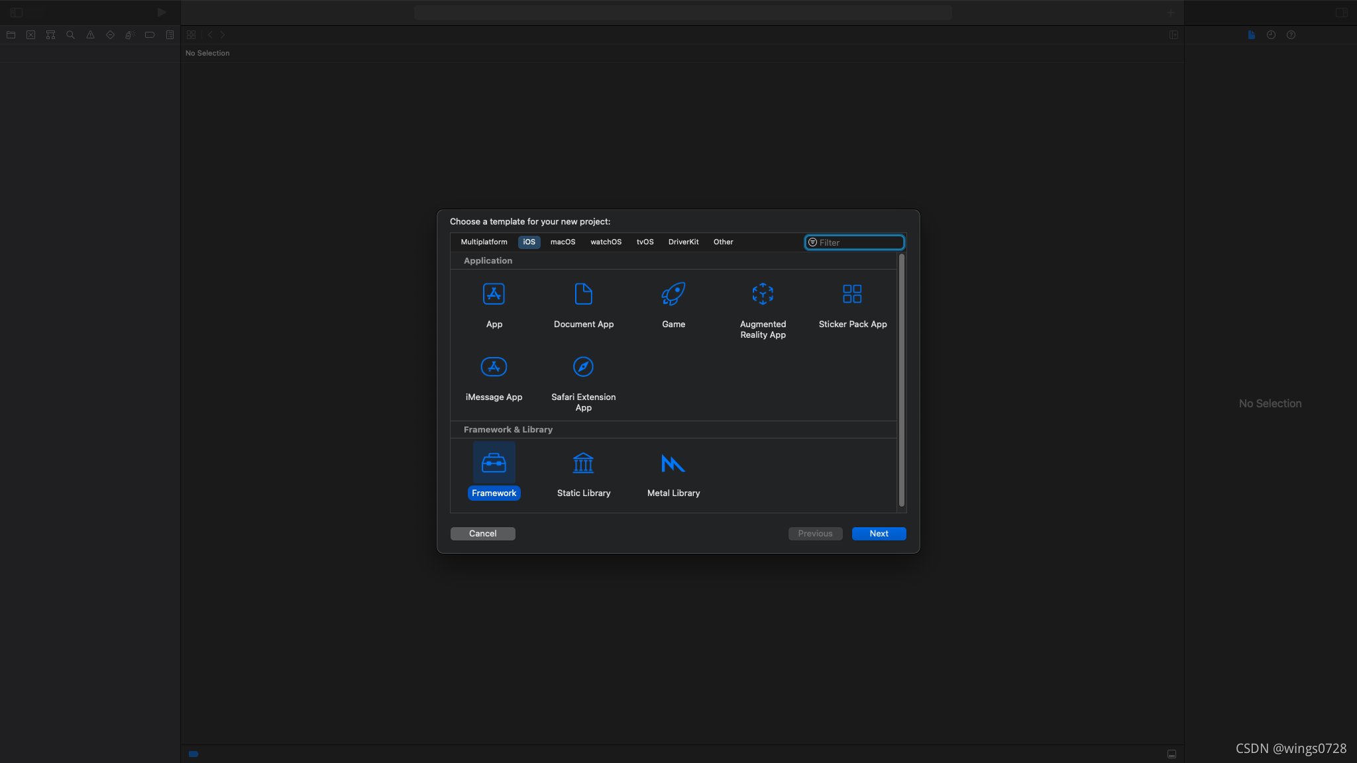Select the Game template icon
Viewport: 1357px width, 763px height.
click(x=674, y=293)
